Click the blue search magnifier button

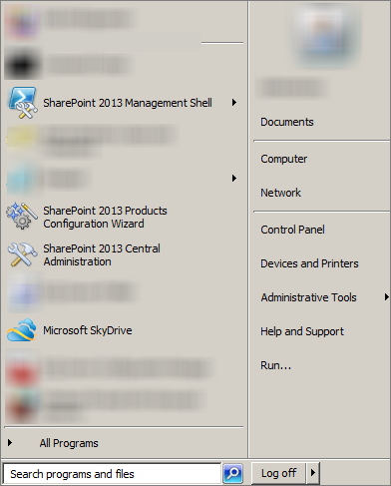coord(232,473)
